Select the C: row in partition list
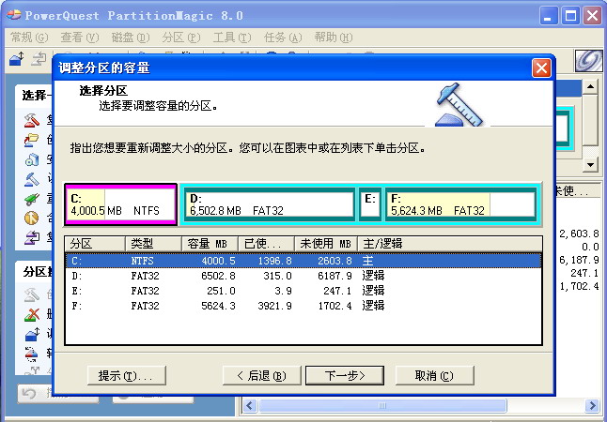 [303, 261]
